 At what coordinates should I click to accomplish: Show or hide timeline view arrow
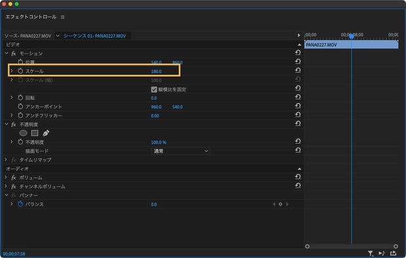click(299, 35)
